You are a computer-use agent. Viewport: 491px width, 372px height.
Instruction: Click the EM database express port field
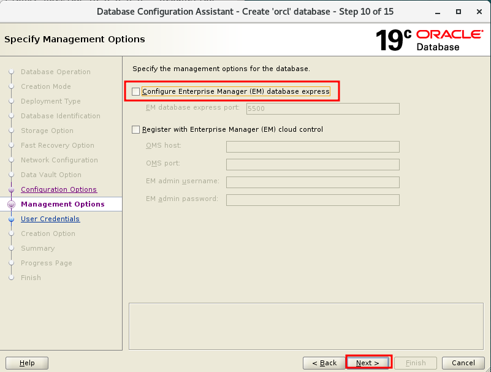click(323, 108)
